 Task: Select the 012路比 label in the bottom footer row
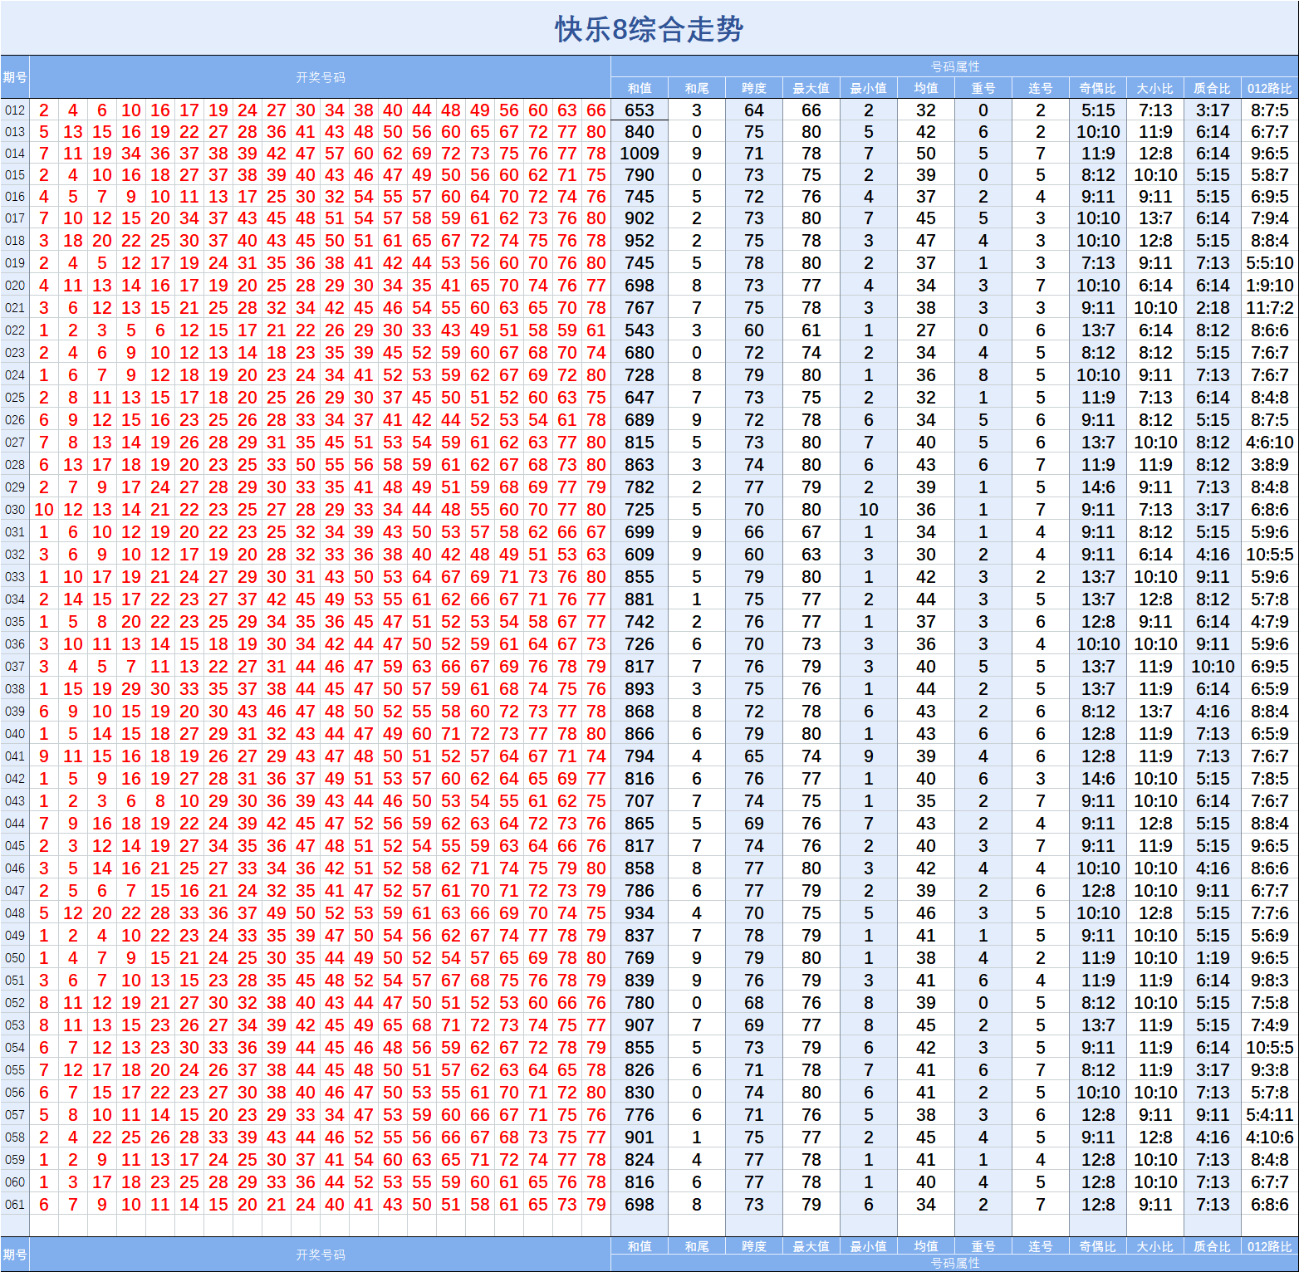(x=1270, y=1246)
